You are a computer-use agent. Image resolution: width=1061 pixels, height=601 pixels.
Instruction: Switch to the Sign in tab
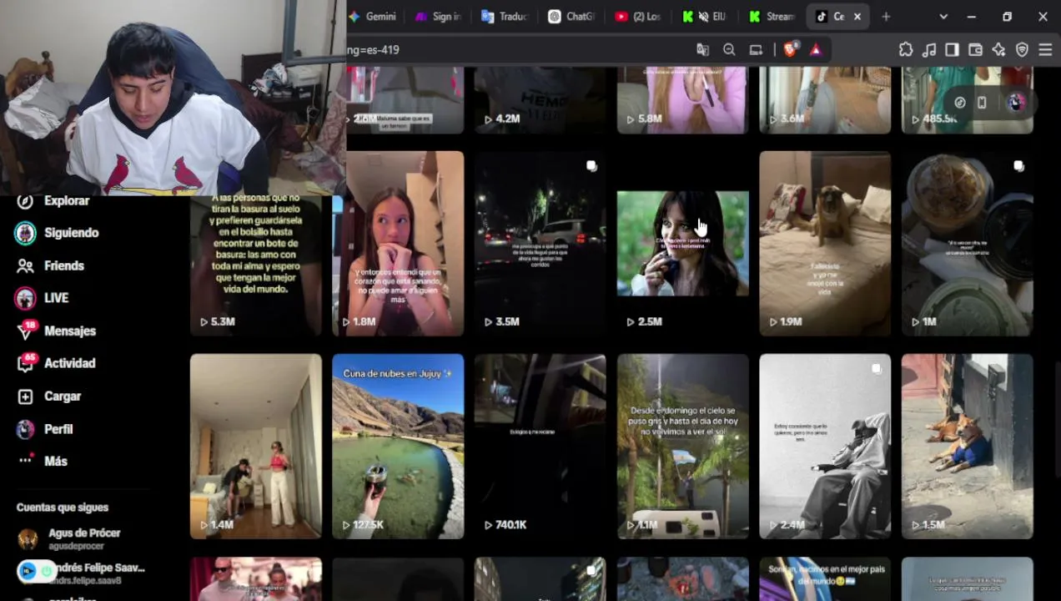coord(439,17)
